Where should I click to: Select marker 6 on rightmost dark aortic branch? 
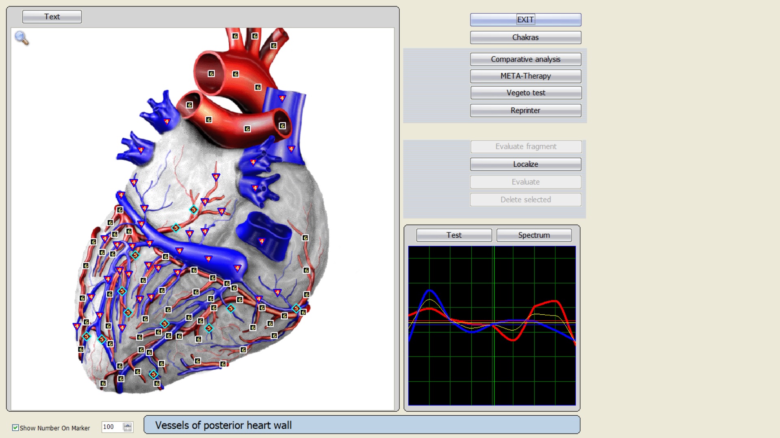click(274, 46)
